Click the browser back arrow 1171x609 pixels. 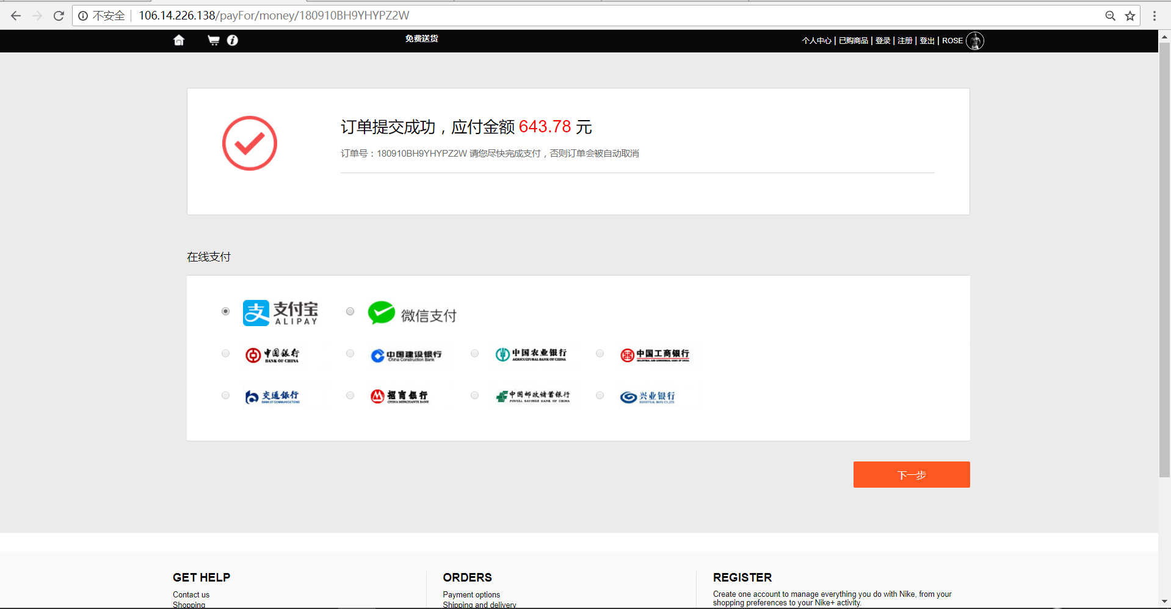point(16,16)
